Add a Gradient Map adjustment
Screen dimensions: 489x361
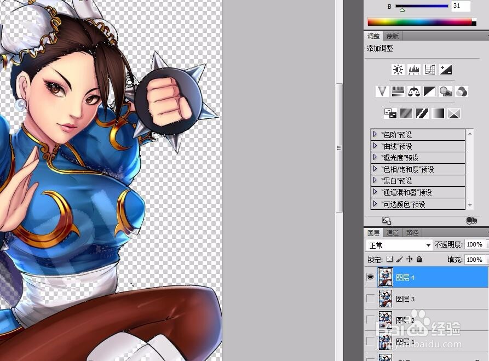click(438, 113)
